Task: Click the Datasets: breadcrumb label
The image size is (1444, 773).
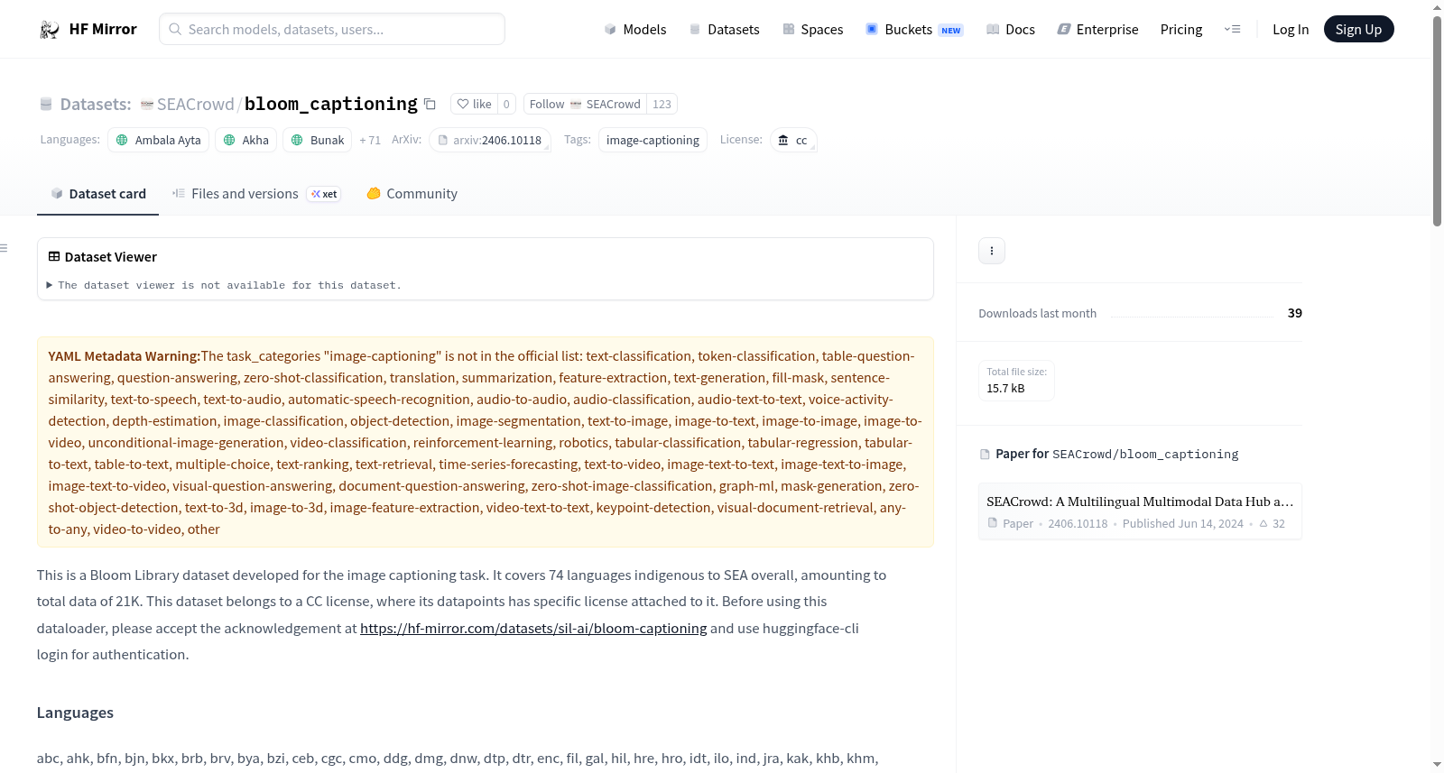Action: 96,105
